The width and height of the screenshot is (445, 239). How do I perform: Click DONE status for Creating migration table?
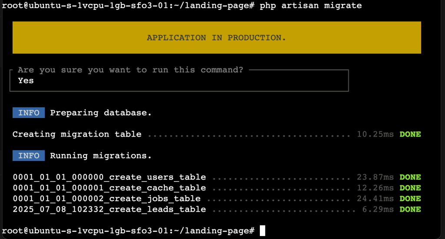pyautogui.click(x=410, y=134)
